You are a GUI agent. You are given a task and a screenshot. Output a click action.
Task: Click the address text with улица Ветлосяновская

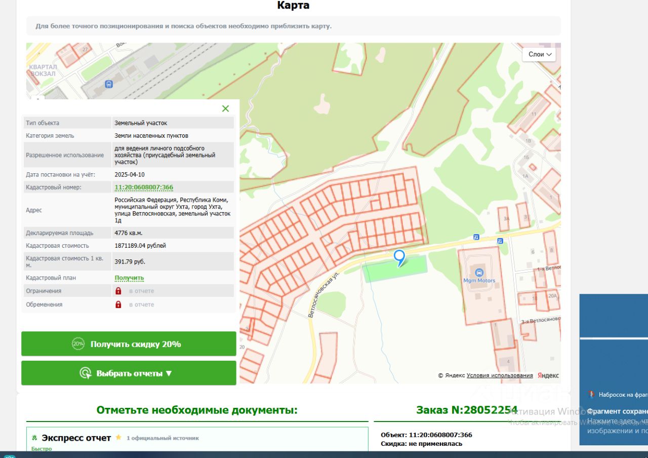point(173,210)
